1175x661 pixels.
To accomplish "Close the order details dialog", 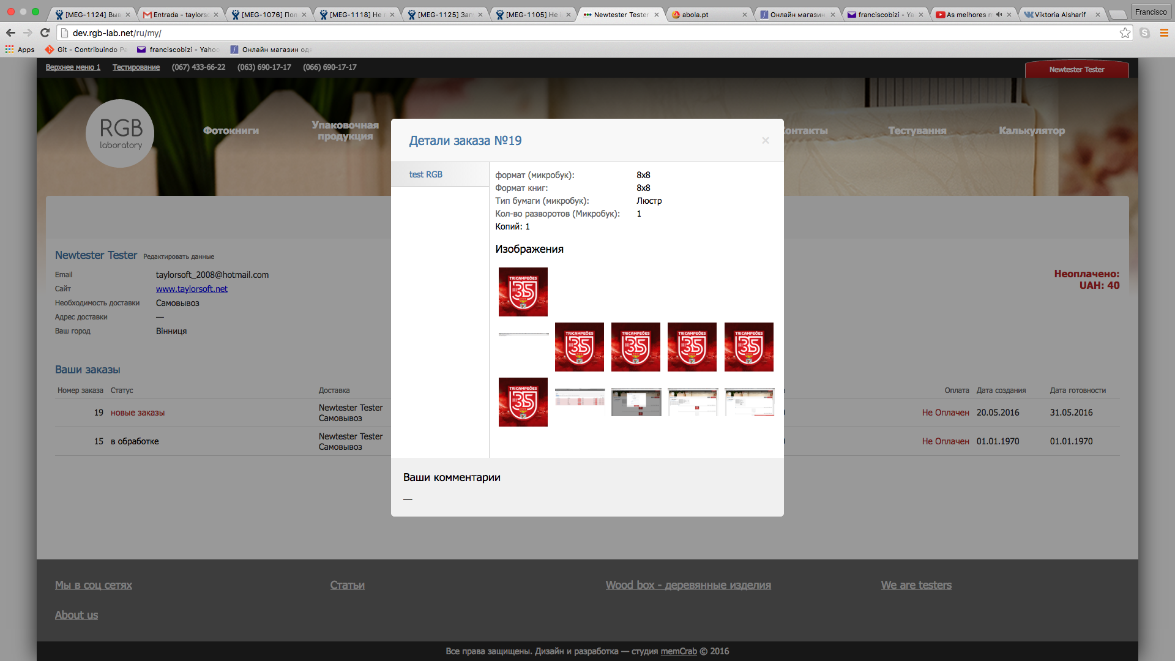I will pos(765,141).
